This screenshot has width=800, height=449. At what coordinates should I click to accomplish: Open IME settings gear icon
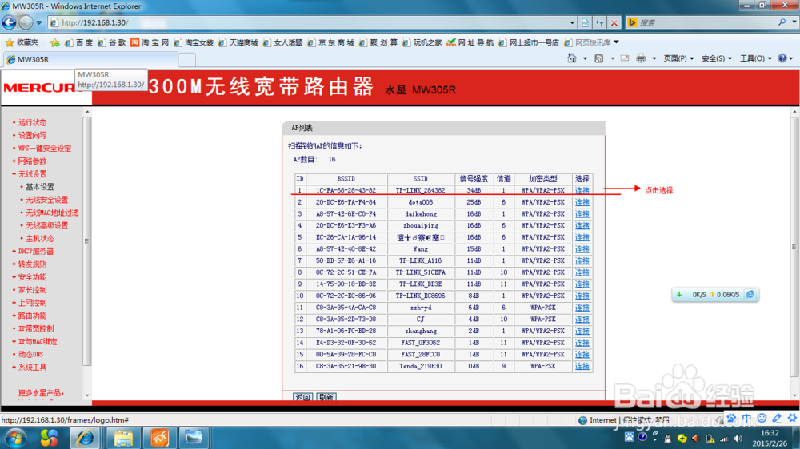pyautogui.click(x=792, y=418)
